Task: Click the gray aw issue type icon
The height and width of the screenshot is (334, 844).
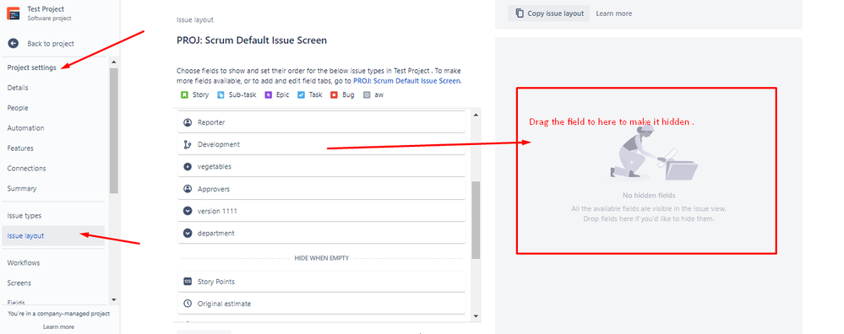Action: point(367,95)
